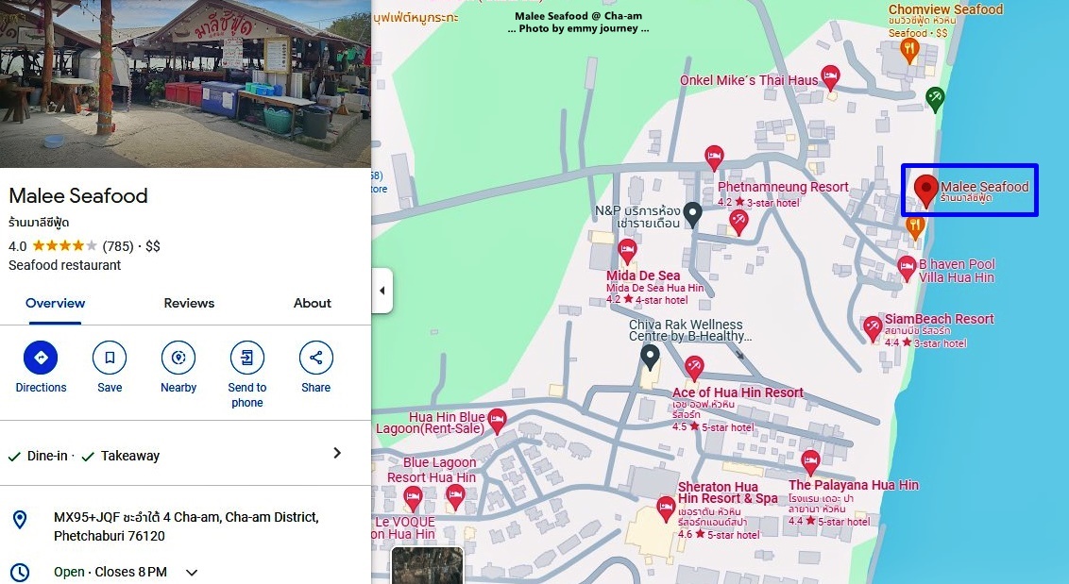Save Malee Seafood with the bookmark icon
Screen dimensions: 1069x584
pos(110,358)
